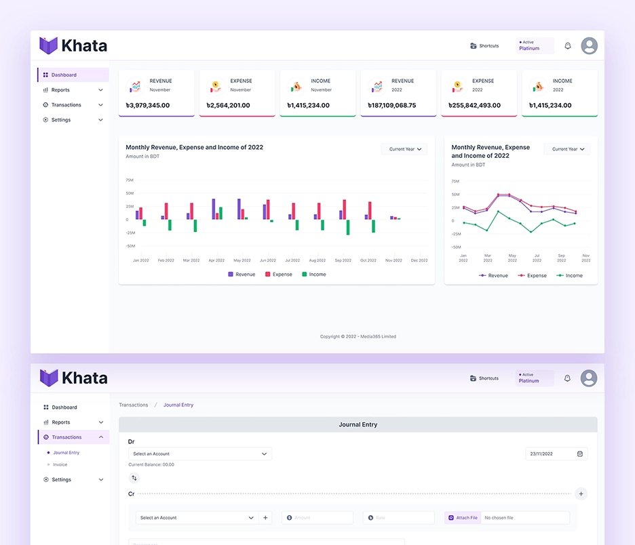The height and width of the screenshot is (545, 635).
Task: Toggle the red Expense legend swatch under the bar chart
Action: (x=268, y=275)
